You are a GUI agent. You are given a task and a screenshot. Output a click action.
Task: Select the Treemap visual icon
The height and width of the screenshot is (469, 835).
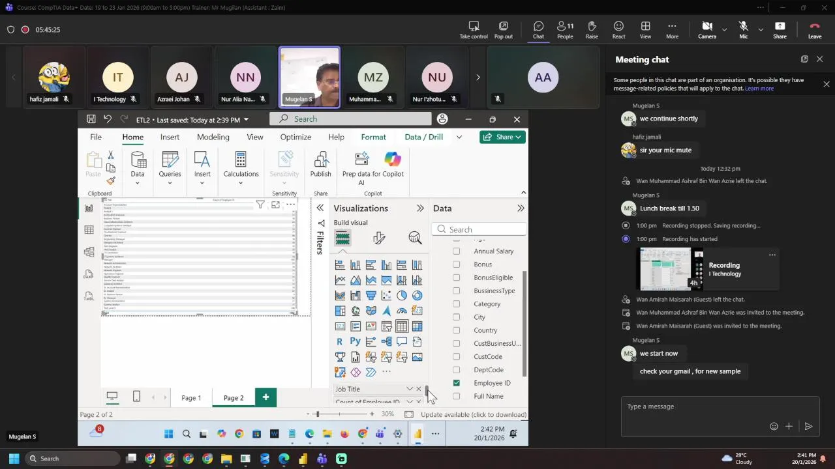pyautogui.click(x=340, y=311)
